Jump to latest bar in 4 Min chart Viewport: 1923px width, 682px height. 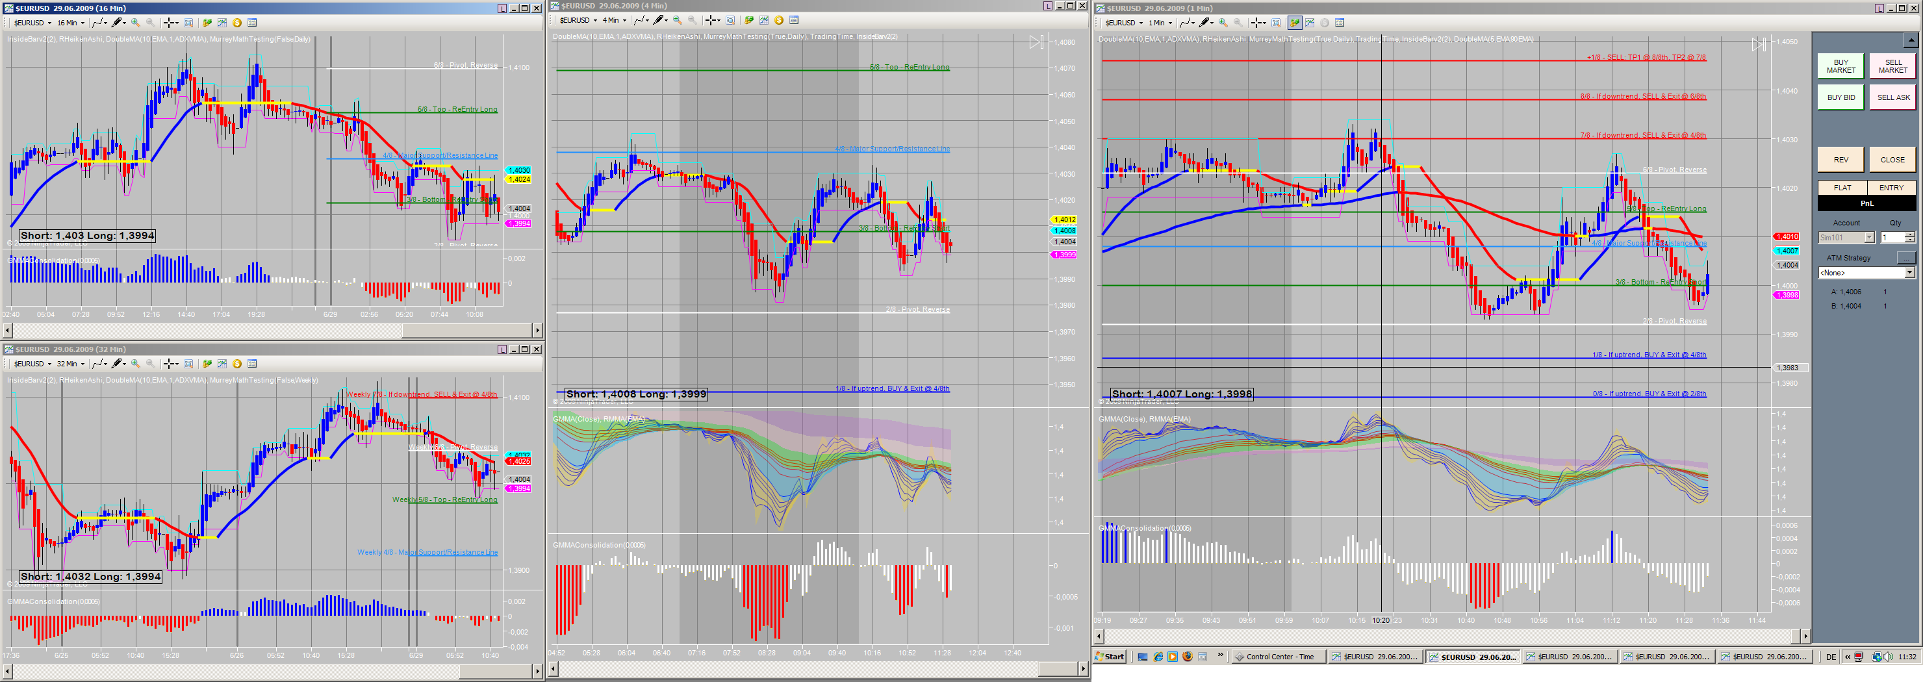pos(1036,42)
